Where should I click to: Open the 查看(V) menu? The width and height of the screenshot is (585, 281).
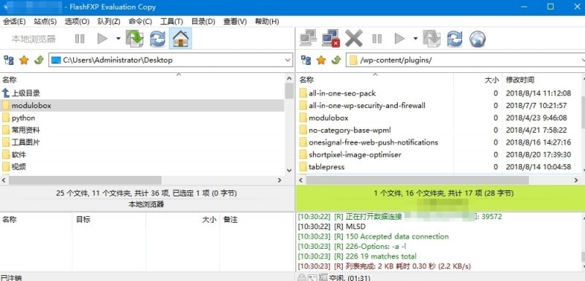(235, 22)
